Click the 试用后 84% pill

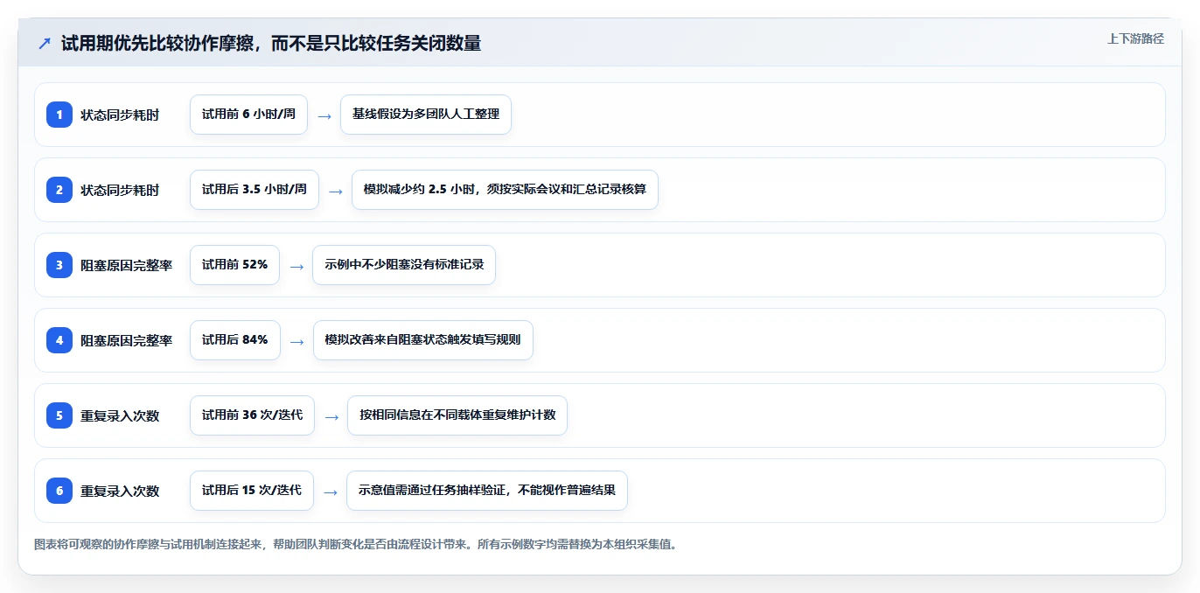click(x=235, y=340)
